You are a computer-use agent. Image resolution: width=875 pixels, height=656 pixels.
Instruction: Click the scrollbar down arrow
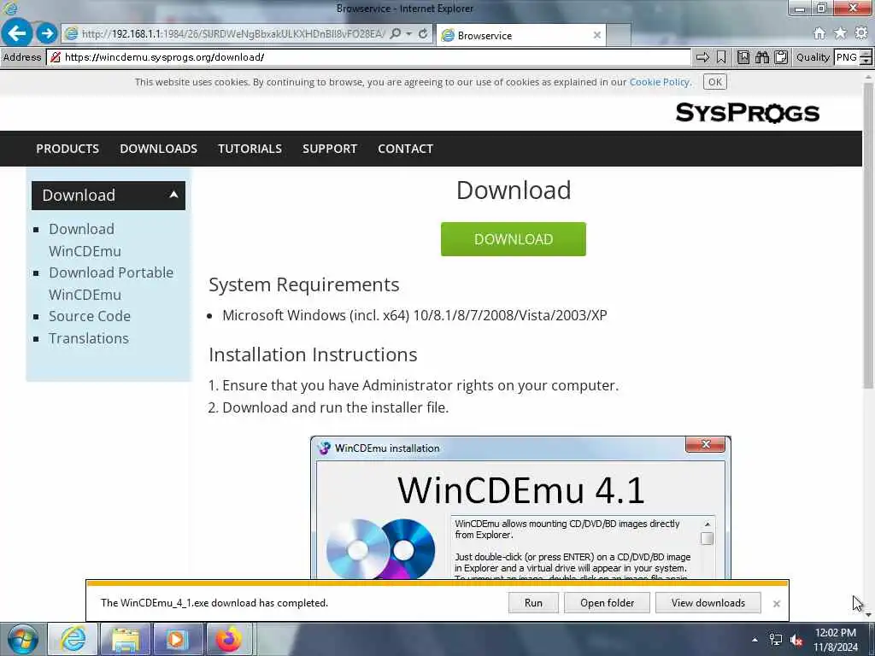click(x=868, y=615)
